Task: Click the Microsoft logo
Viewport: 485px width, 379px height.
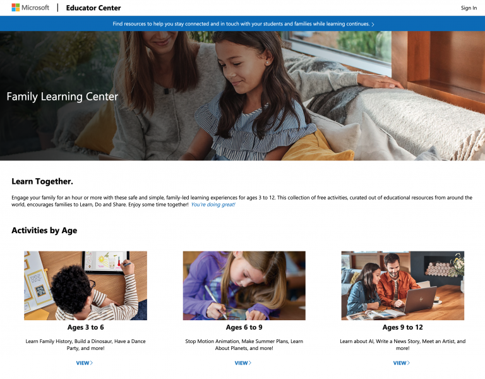Action: [30, 8]
